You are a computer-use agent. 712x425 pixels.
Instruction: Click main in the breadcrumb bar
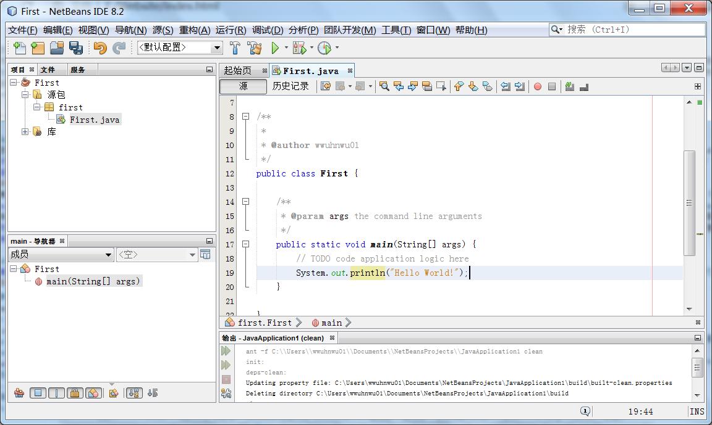coord(333,323)
